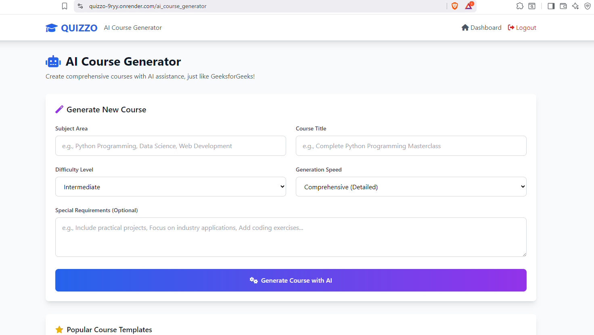The height and width of the screenshot is (335, 594).
Task: Click the AI Course Generator header subtitle text
Action: 133,28
